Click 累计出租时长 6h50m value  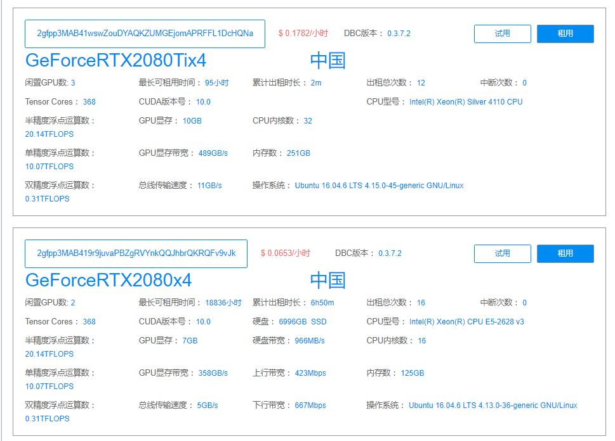322,302
